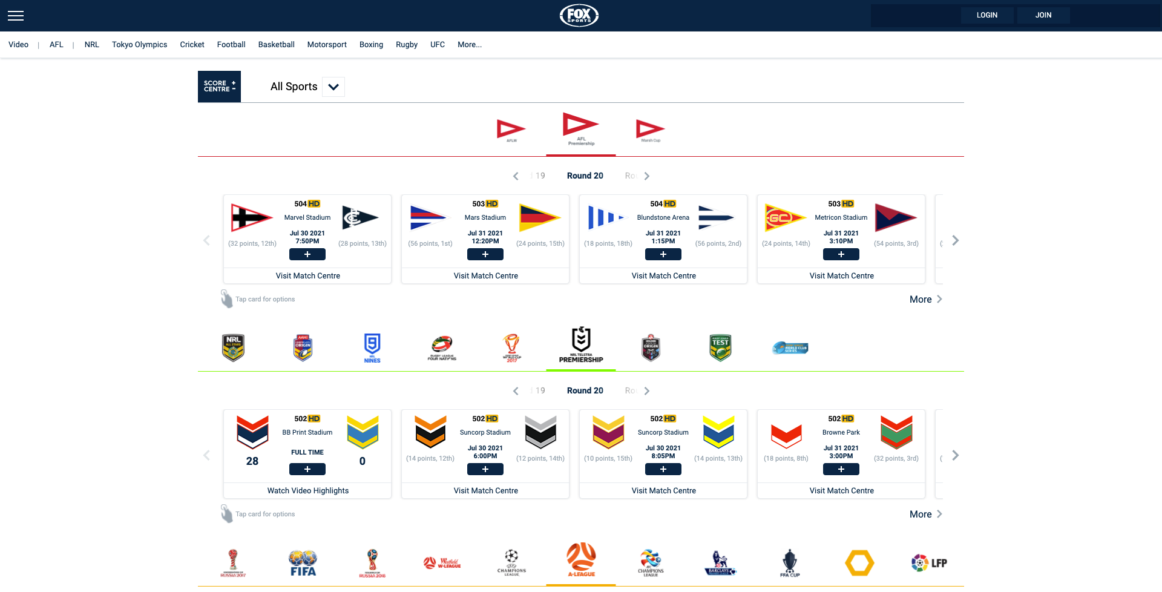Open the Cricket menu item
Viewport: 1162px width, 592px height.
(x=192, y=45)
